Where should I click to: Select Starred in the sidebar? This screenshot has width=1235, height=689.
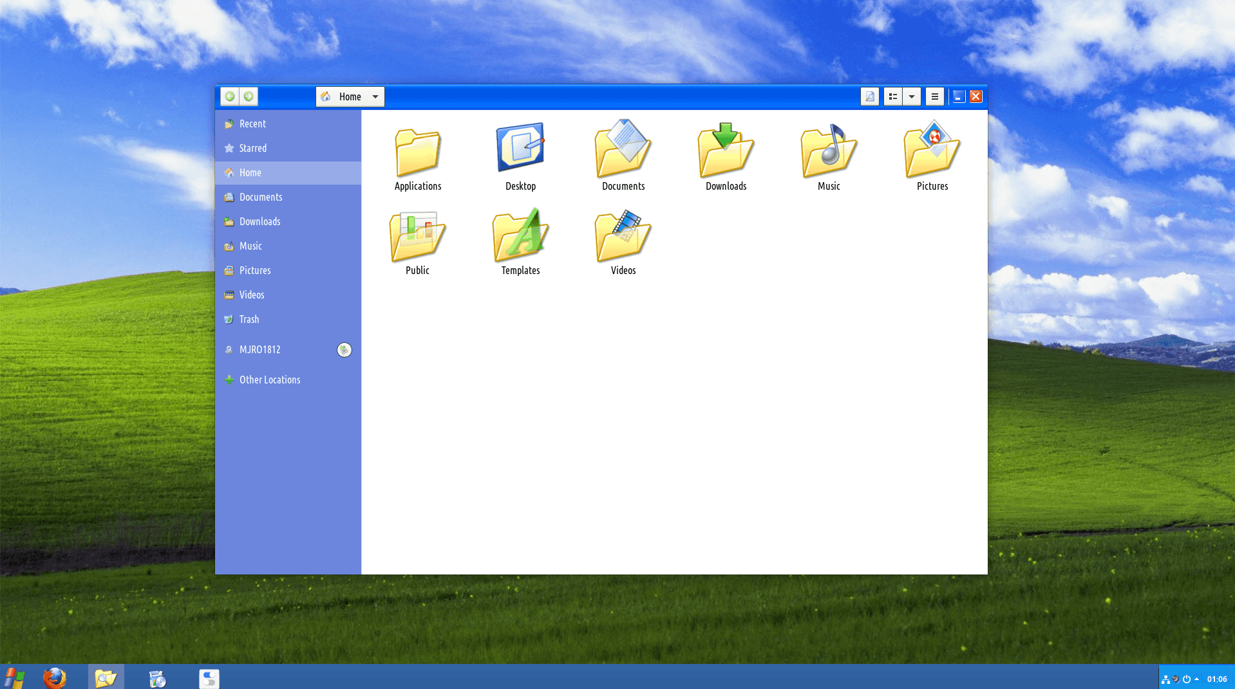252,148
